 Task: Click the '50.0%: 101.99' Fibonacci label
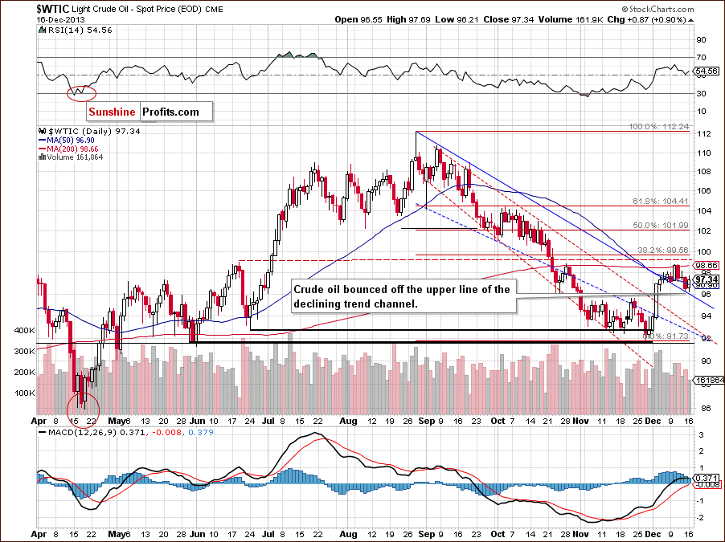[x=661, y=225]
